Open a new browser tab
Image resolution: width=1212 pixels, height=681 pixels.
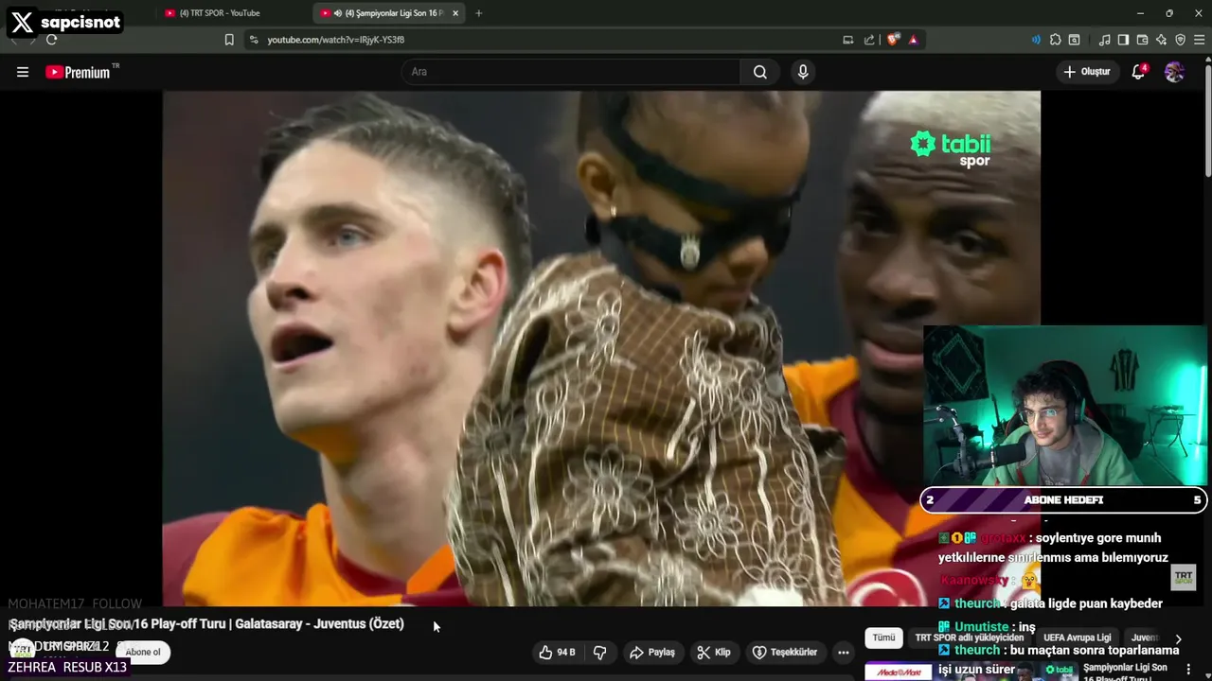(478, 13)
